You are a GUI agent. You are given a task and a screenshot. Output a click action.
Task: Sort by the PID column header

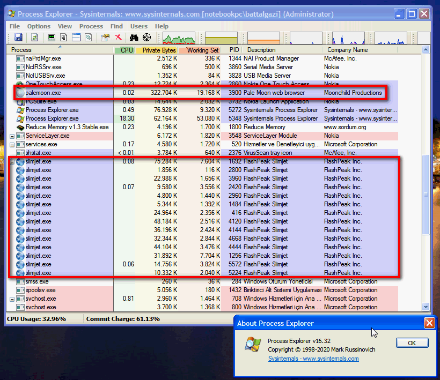pyautogui.click(x=232, y=50)
